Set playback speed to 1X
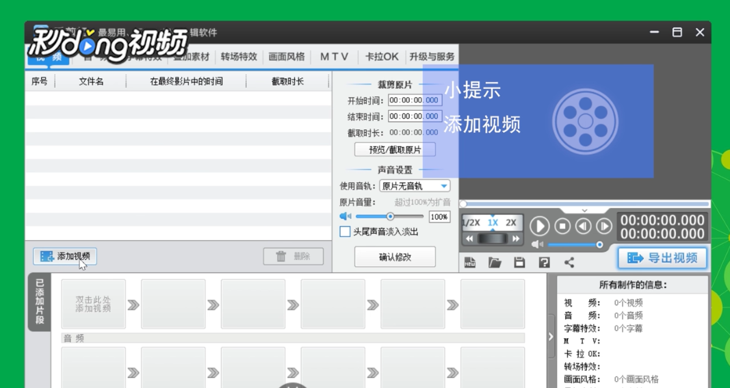Screen dimensions: 730x388 point(493,222)
